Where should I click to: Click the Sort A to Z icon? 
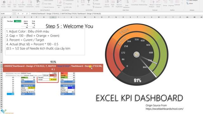click(x=78, y=2)
